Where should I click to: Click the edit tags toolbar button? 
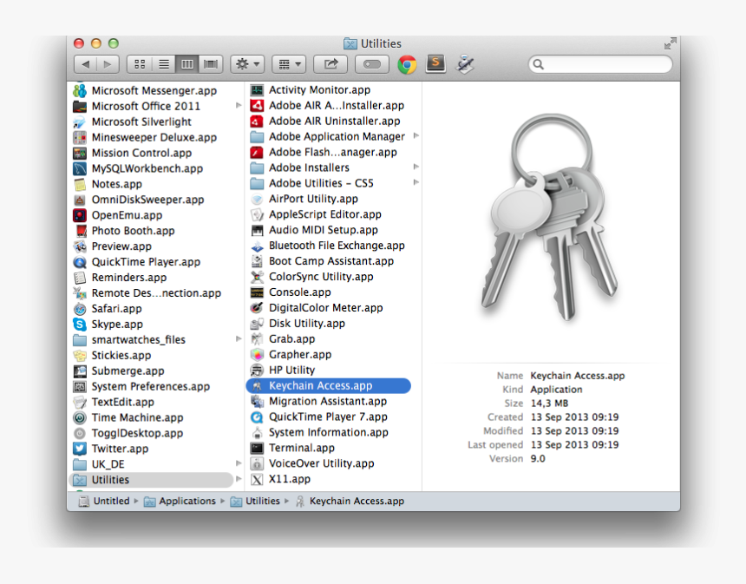coord(371,64)
